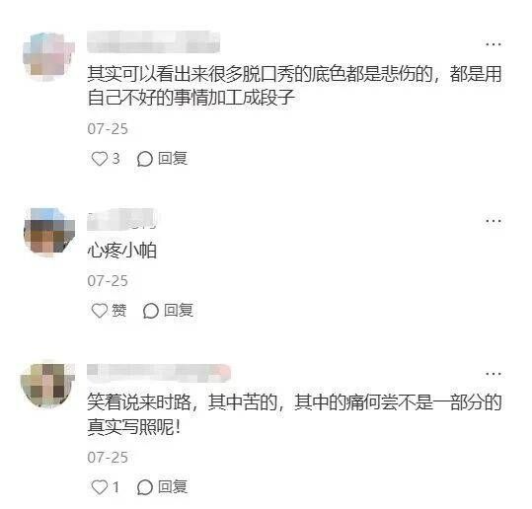Open three-dot menu for third comment
Image resolution: width=532 pixels, height=509 pixels.
click(494, 374)
